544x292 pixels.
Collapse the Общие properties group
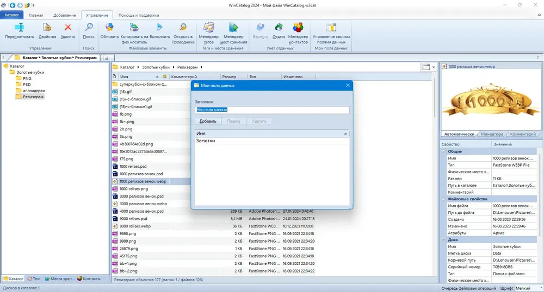point(443,151)
